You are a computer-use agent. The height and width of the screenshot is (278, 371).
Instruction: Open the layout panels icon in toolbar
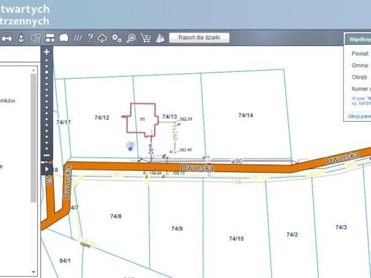[50, 38]
